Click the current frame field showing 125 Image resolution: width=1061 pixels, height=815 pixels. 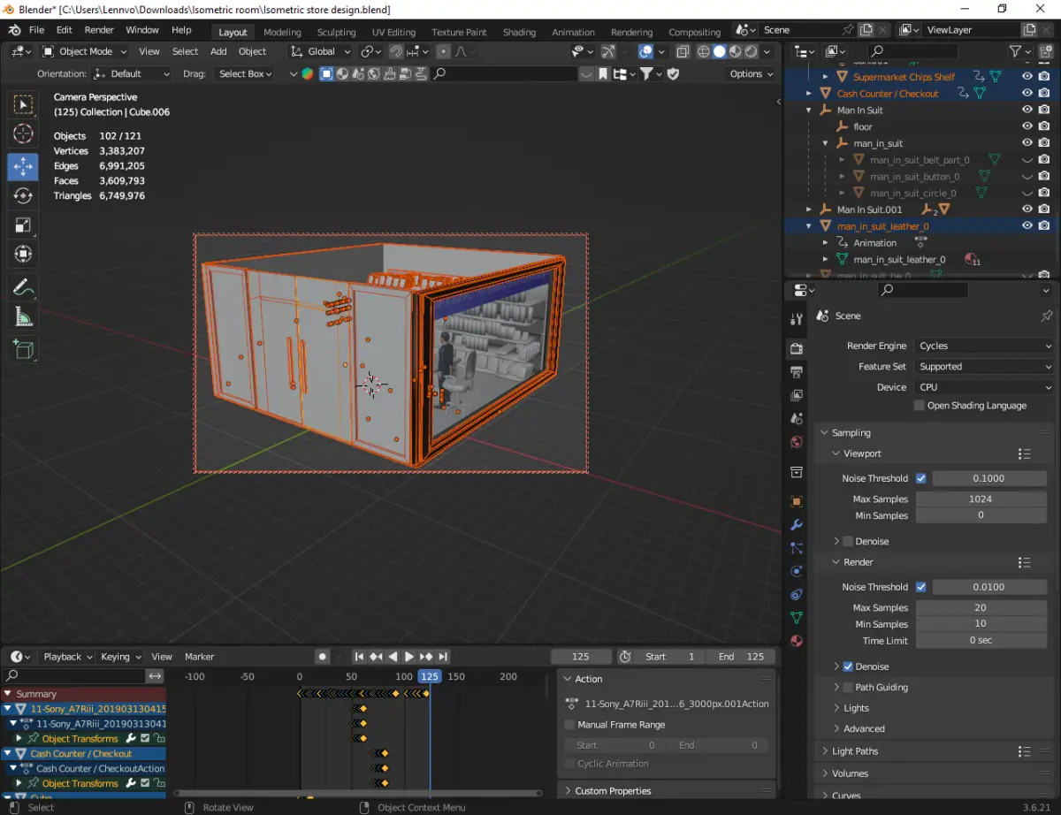tap(581, 657)
